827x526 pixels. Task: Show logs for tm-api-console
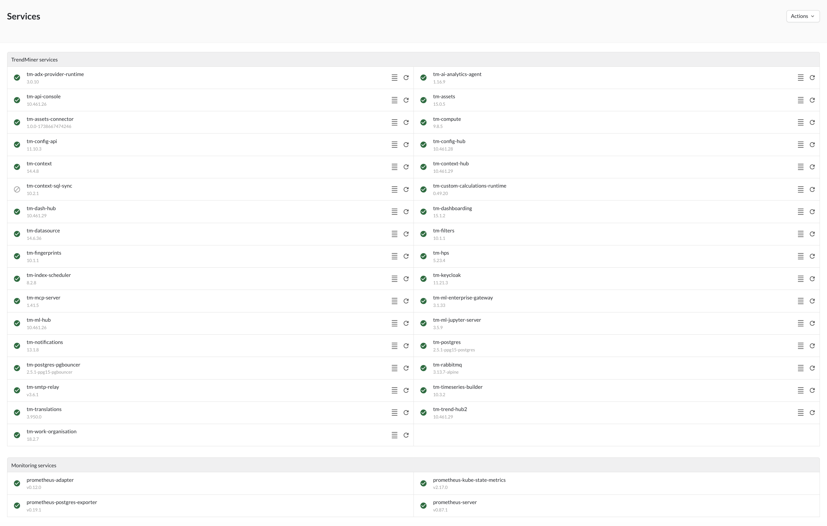point(394,100)
